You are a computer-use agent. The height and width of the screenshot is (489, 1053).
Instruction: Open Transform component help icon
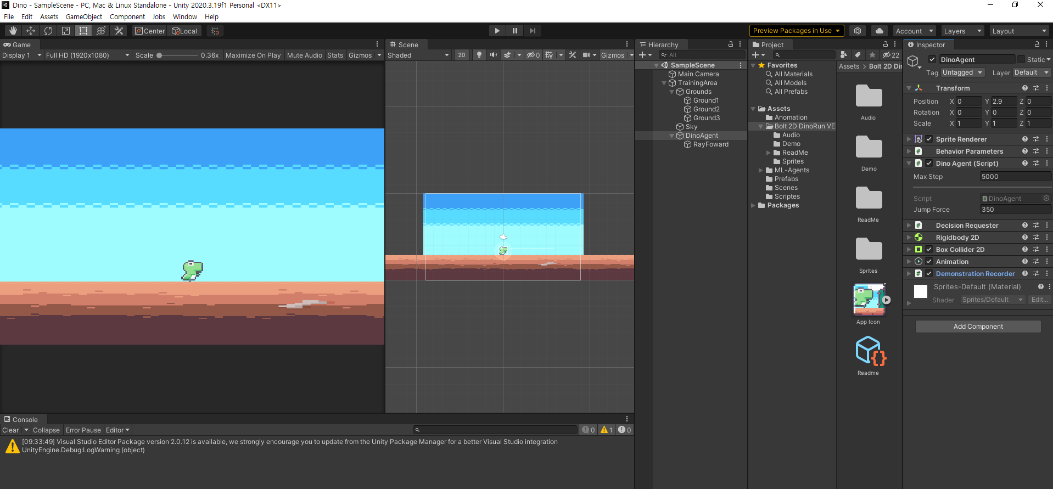pos(1024,88)
